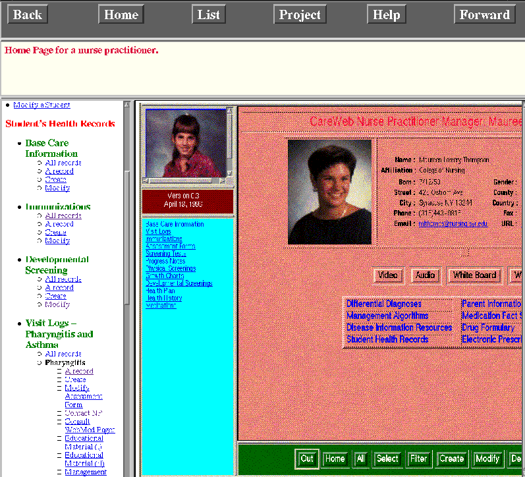The image size is (525, 477).
Task: Click Create in the green toolbar
Action: coord(451,459)
